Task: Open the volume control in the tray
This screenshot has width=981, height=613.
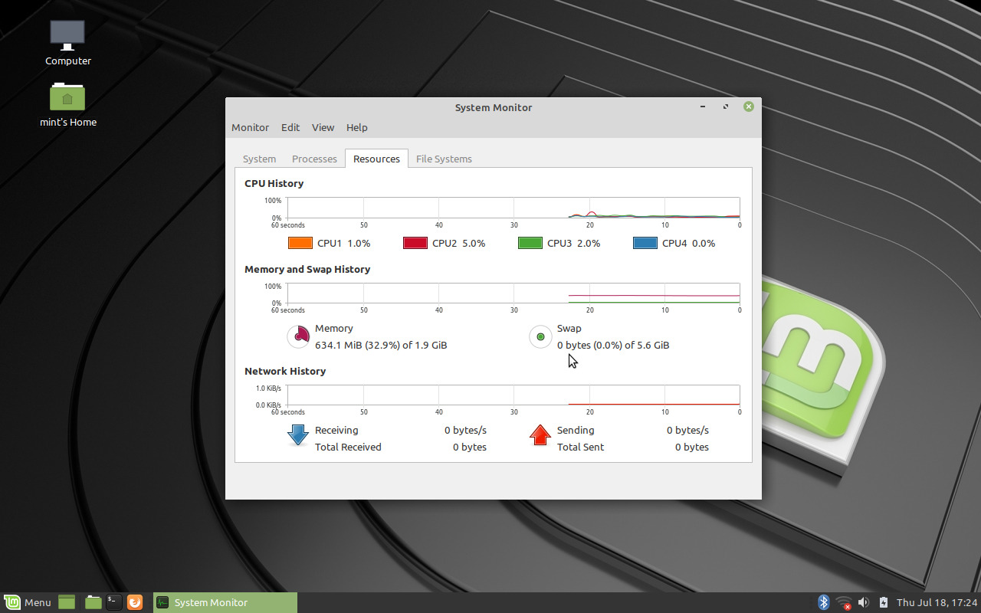Action: 864,602
